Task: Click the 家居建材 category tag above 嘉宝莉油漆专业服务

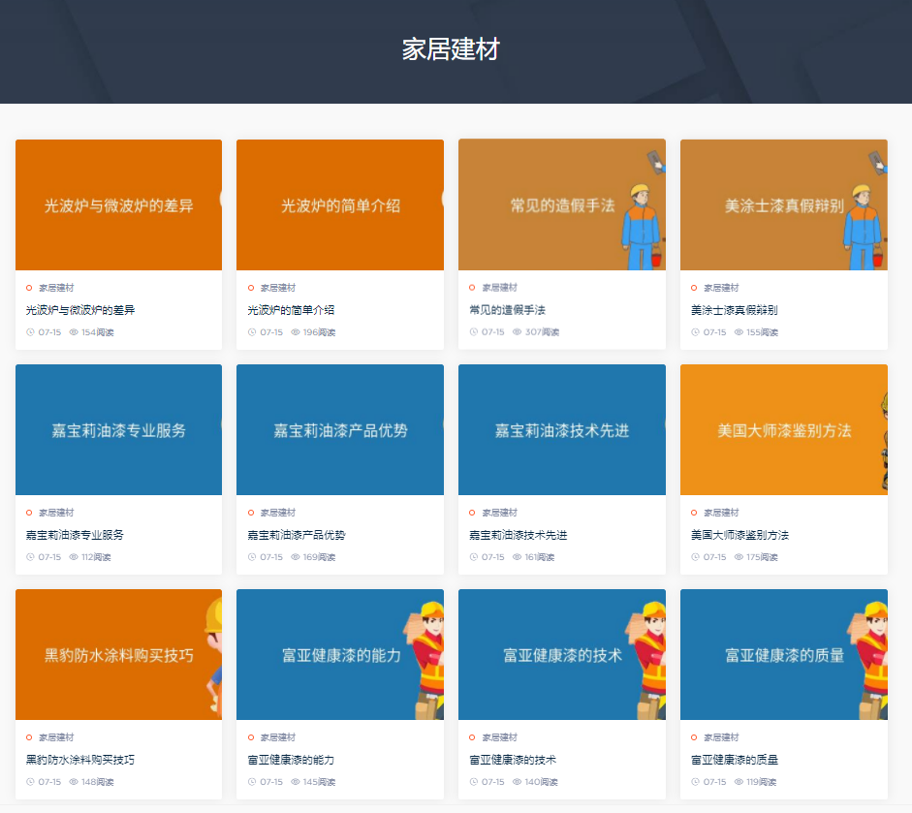Action: tap(56, 513)
